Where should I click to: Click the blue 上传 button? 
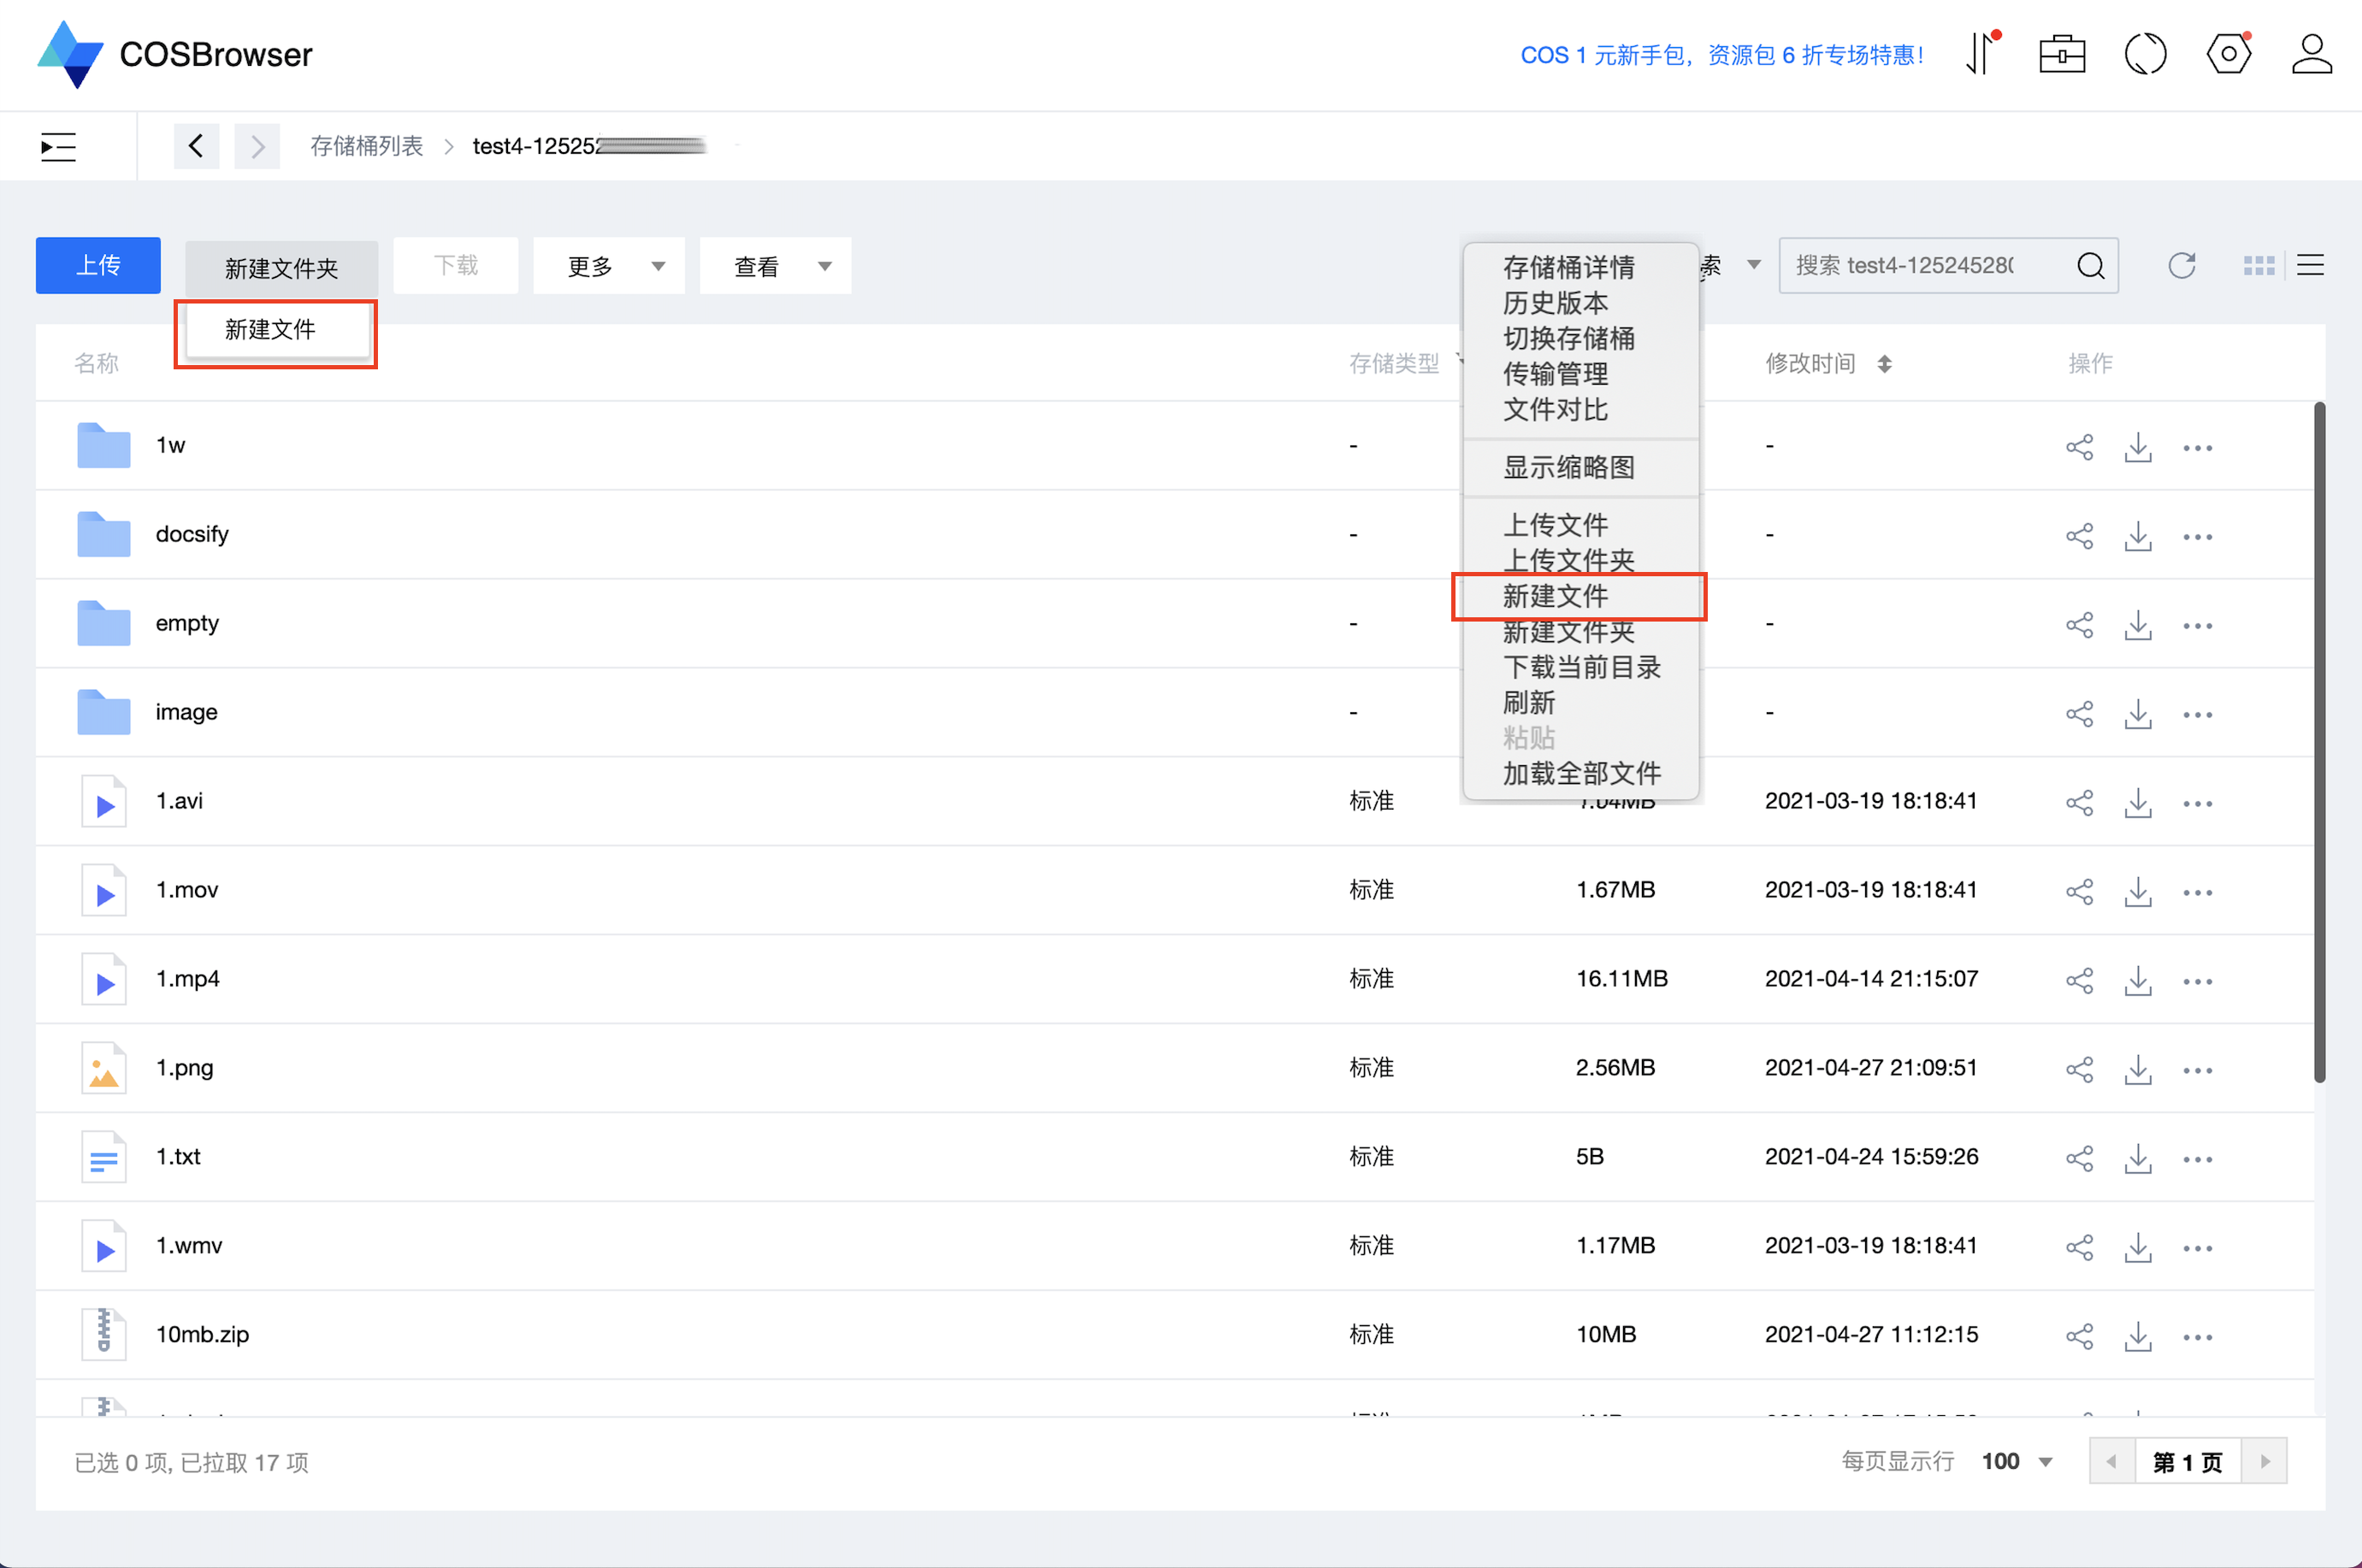pyautogui.click(x=98, y=265)
